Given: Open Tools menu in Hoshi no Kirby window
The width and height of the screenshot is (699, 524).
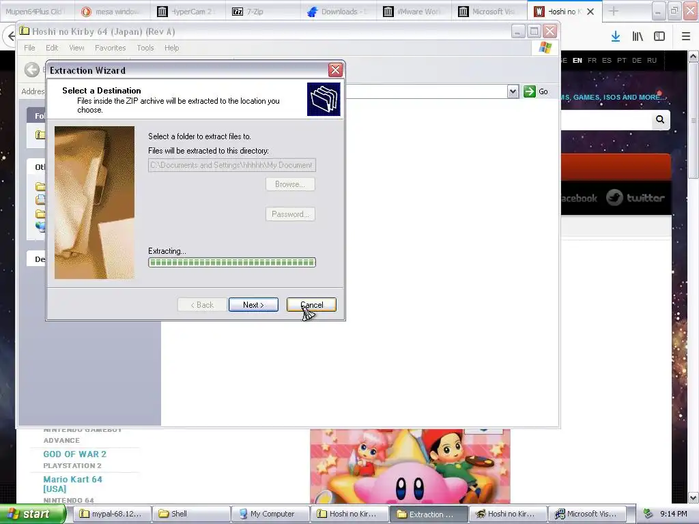Looking at the screenshot, I should pos(145,48).
